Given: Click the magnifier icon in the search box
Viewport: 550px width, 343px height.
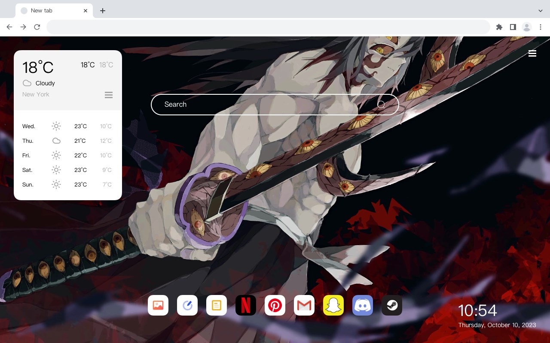Looking at the screenshot, I should point(381,105).
